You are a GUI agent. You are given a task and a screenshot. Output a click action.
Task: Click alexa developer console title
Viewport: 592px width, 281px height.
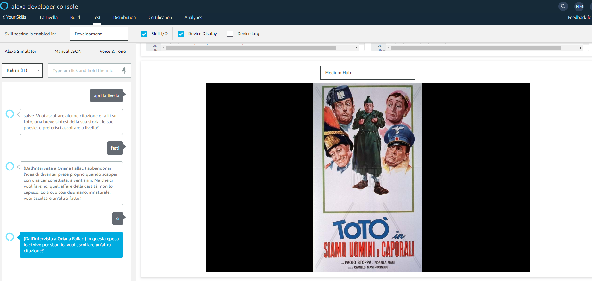(45, 6)
